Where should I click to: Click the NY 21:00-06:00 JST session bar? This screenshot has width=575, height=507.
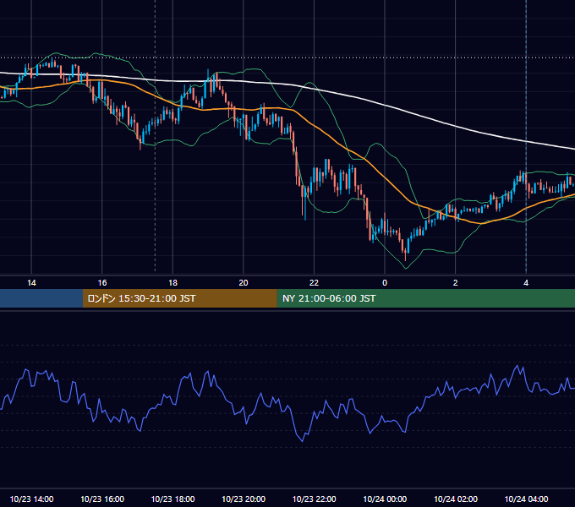click(x=425, y=298)
